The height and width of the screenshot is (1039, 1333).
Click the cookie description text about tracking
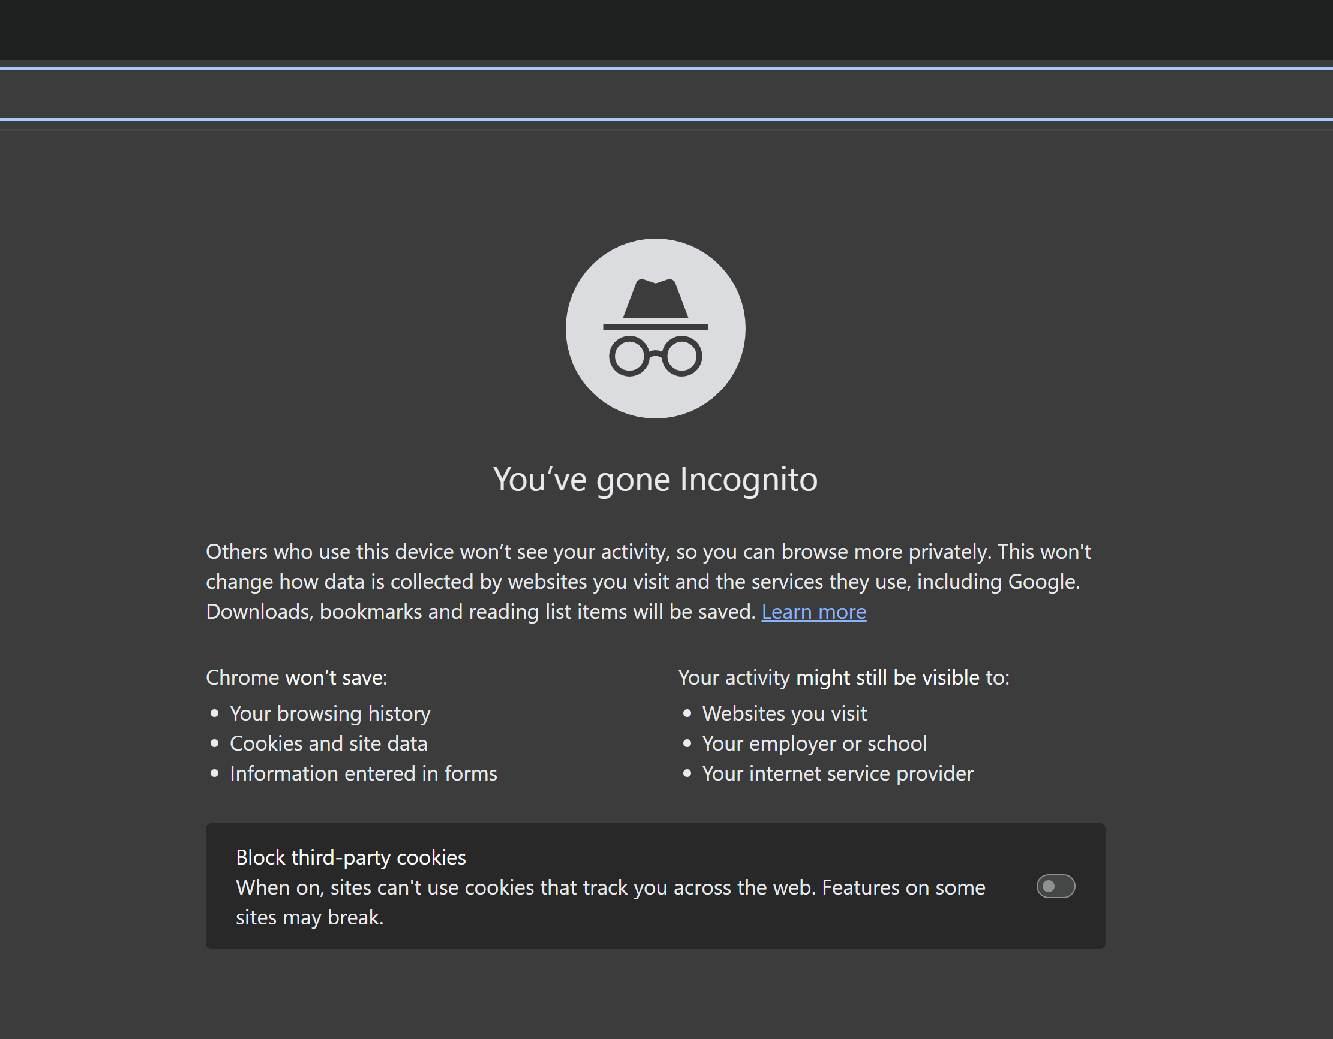(x=610, y=887)
